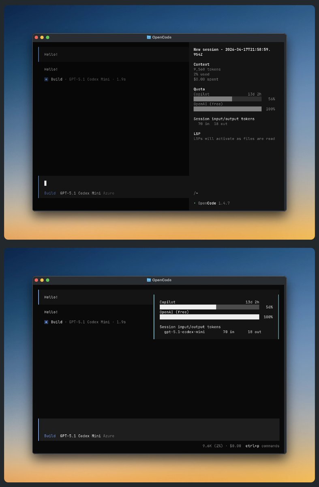Viewport: 319px width, 487px height.
Task: Click the LSP heading in top sidebar
Action: (197, 134)
